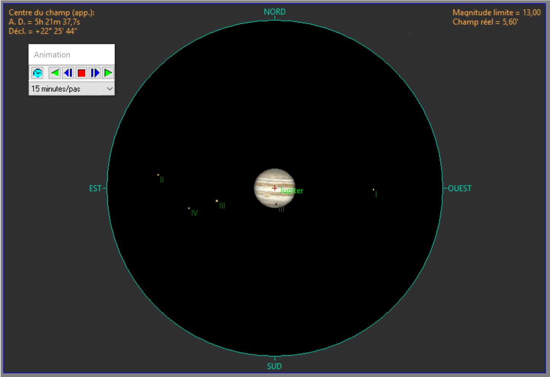550x377 pixels.
Task: Select moon II near the east edge
Action: click(x=158, y=175)
